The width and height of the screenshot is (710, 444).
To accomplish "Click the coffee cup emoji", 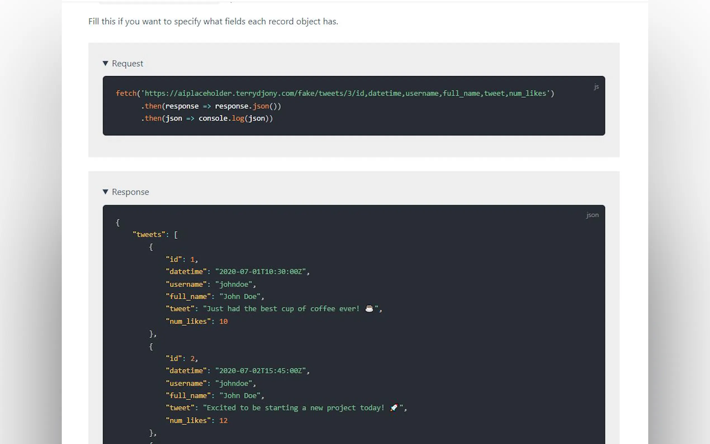I will point(369,309).
